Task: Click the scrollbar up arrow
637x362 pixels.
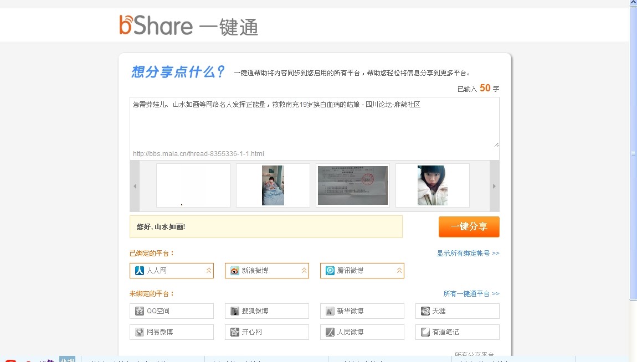Action: pyautogui.click(x=633, y=3)
